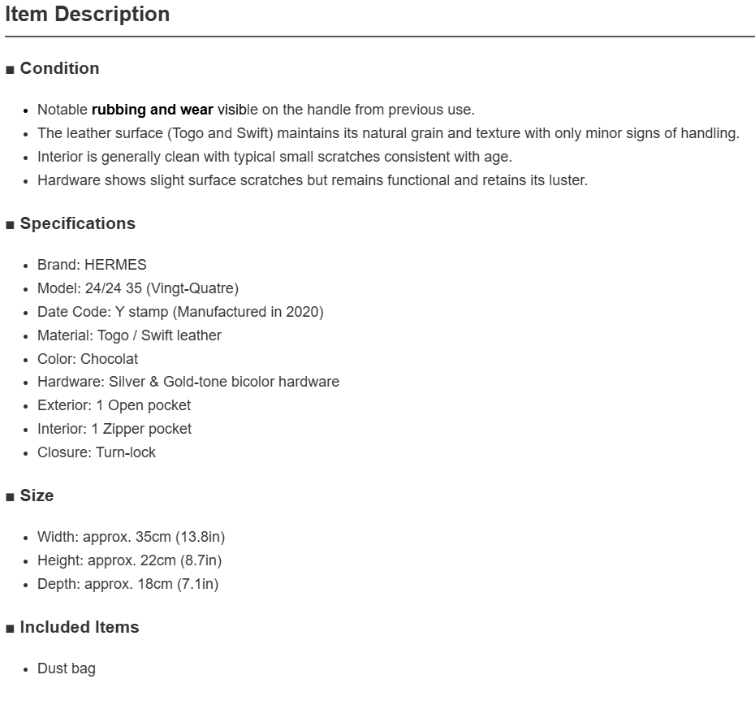Click the hardware surface scratches line
Image resolution: width=755 pixels, height=705 pixels.
(x=313, y=180)
